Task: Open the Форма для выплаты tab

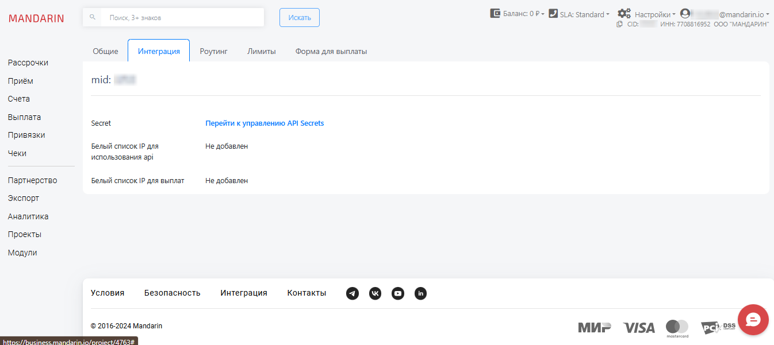Action: tap(331, 51)
